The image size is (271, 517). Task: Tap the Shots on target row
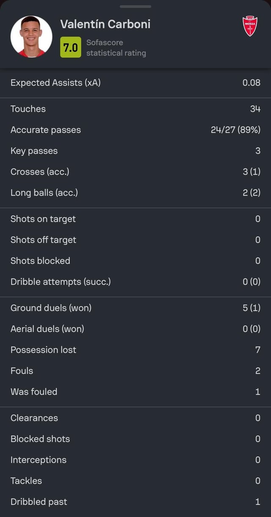pos(135,219)
